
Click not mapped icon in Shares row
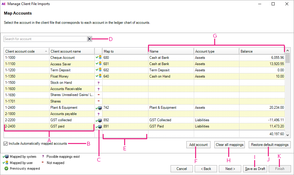pos(98,101)
